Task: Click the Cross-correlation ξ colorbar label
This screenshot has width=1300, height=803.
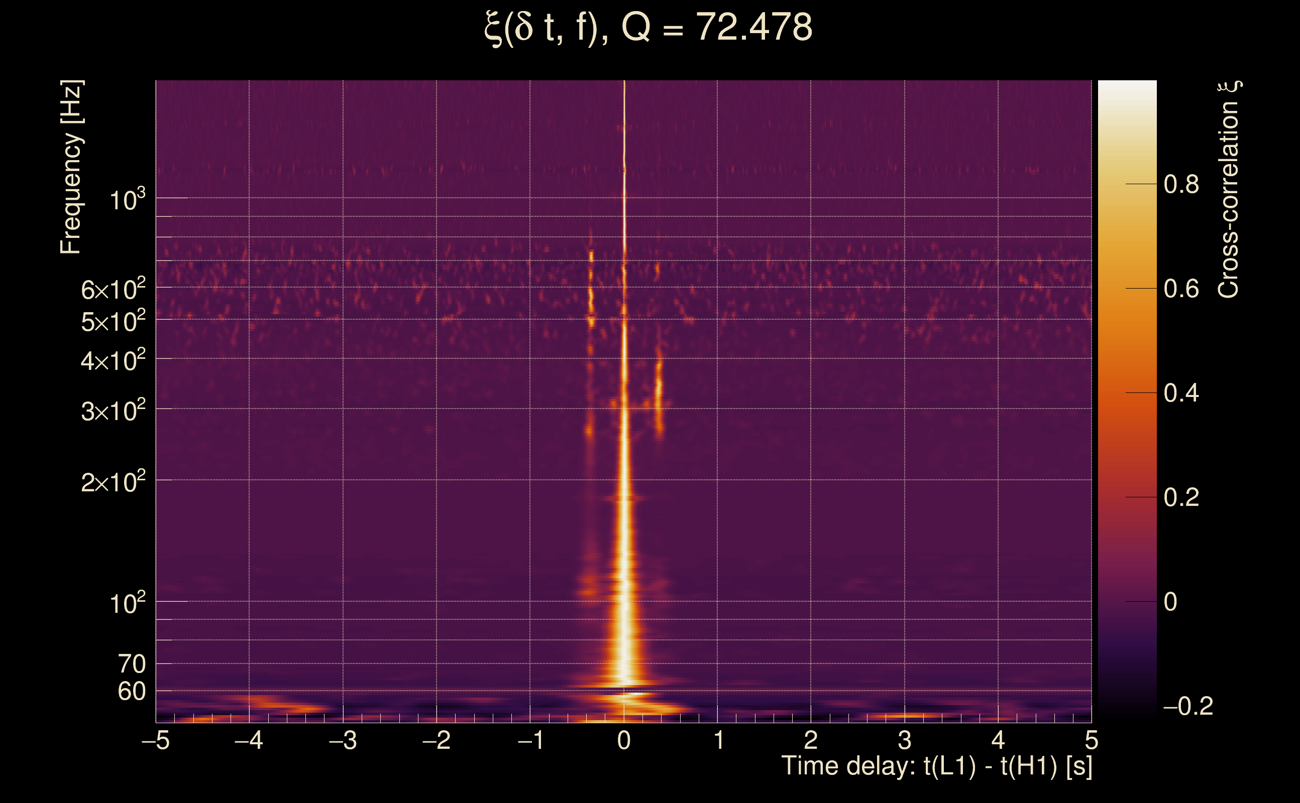Action: [x=1228, y=189]
